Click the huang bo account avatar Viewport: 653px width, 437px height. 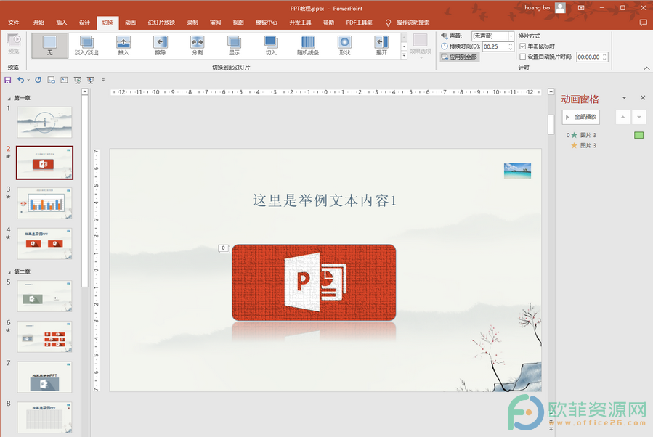pos(561,8)
